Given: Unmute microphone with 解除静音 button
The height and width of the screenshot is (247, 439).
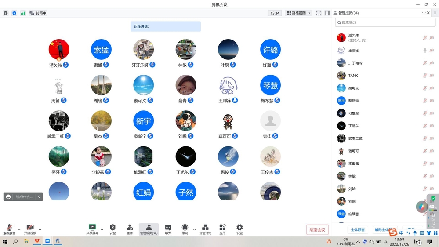Looking at the screenshot, I should (x=9, y=229).
